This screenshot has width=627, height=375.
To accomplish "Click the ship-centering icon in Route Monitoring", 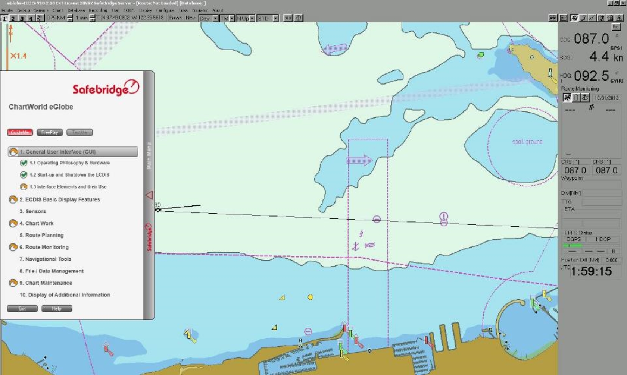I will (x=568, y=97).
